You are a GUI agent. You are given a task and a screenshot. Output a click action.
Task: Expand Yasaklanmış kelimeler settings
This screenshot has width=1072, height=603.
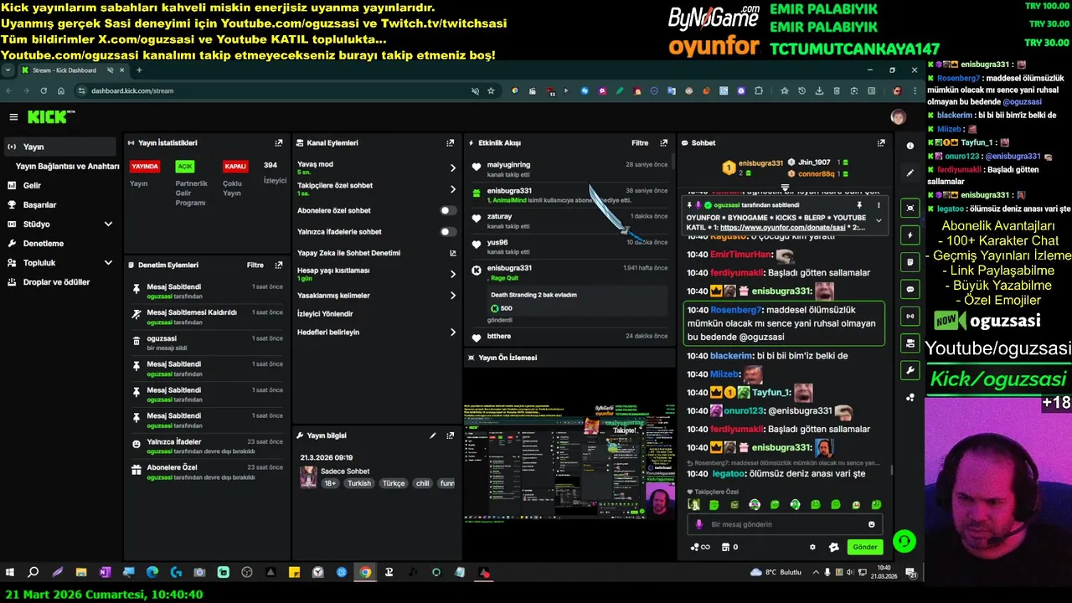[x=453, y=296]
